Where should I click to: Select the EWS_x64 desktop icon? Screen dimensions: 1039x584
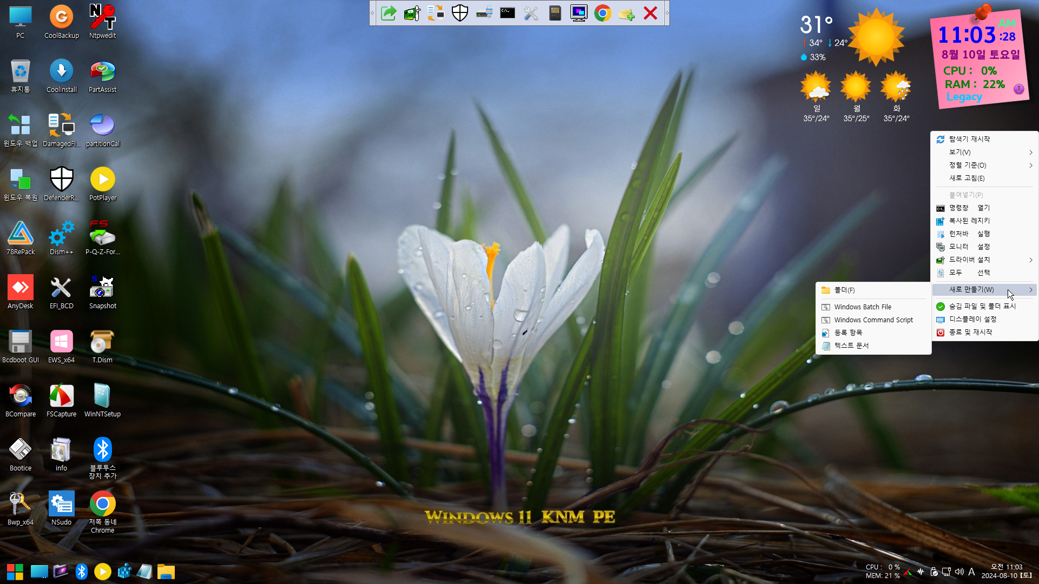click(x=61, y=347)
